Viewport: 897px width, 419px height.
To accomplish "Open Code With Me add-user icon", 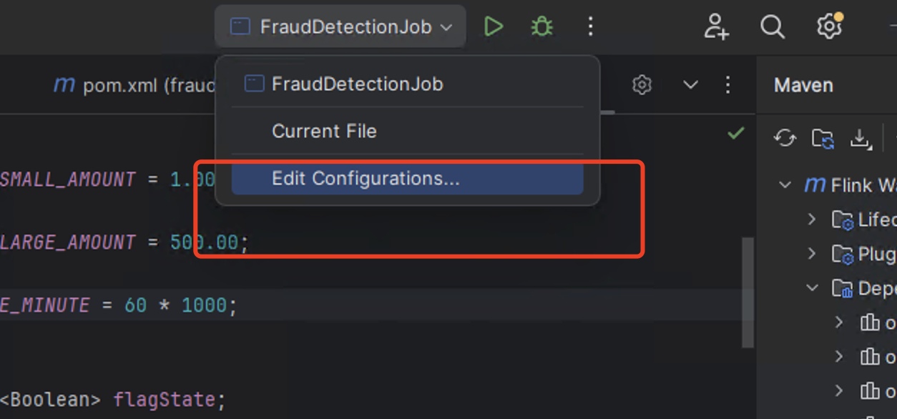I will [x=715, y=27].
